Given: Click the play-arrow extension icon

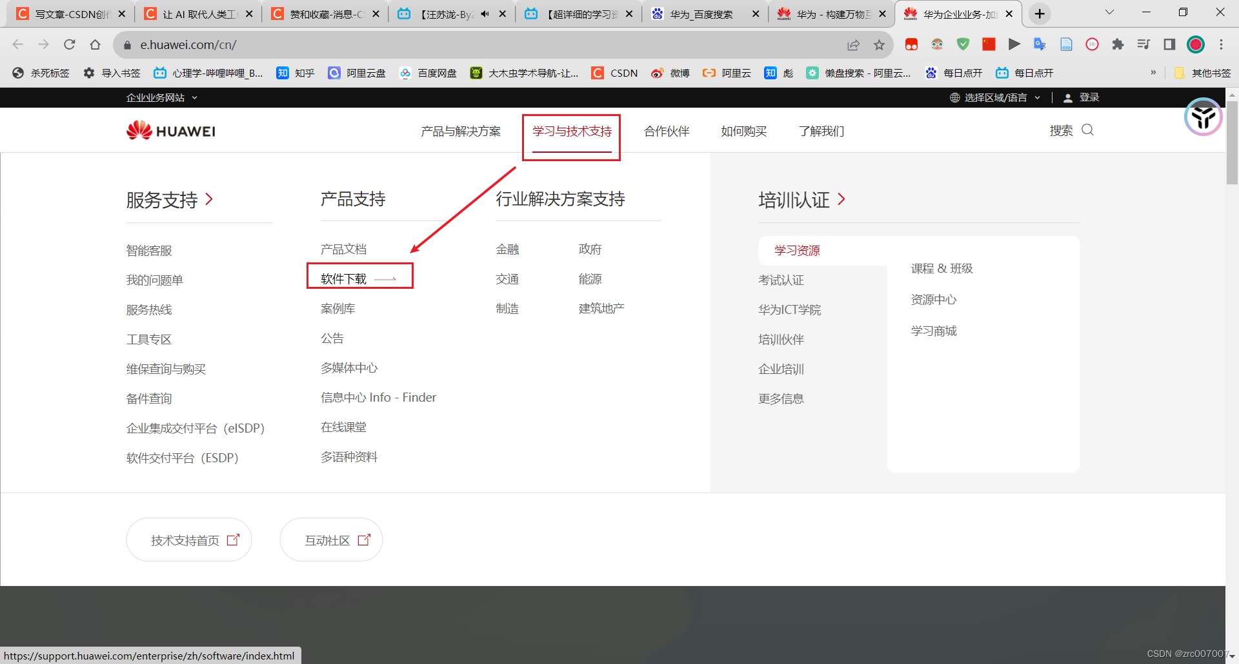Looking at the screenshot, I should pyautogui.click(x=1014, y=44).
